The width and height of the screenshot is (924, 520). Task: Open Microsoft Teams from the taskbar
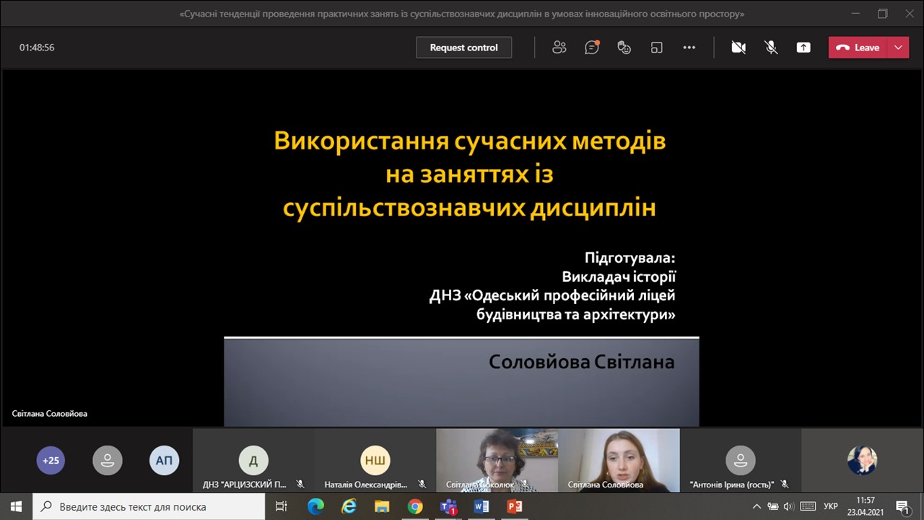coord(448,506)
